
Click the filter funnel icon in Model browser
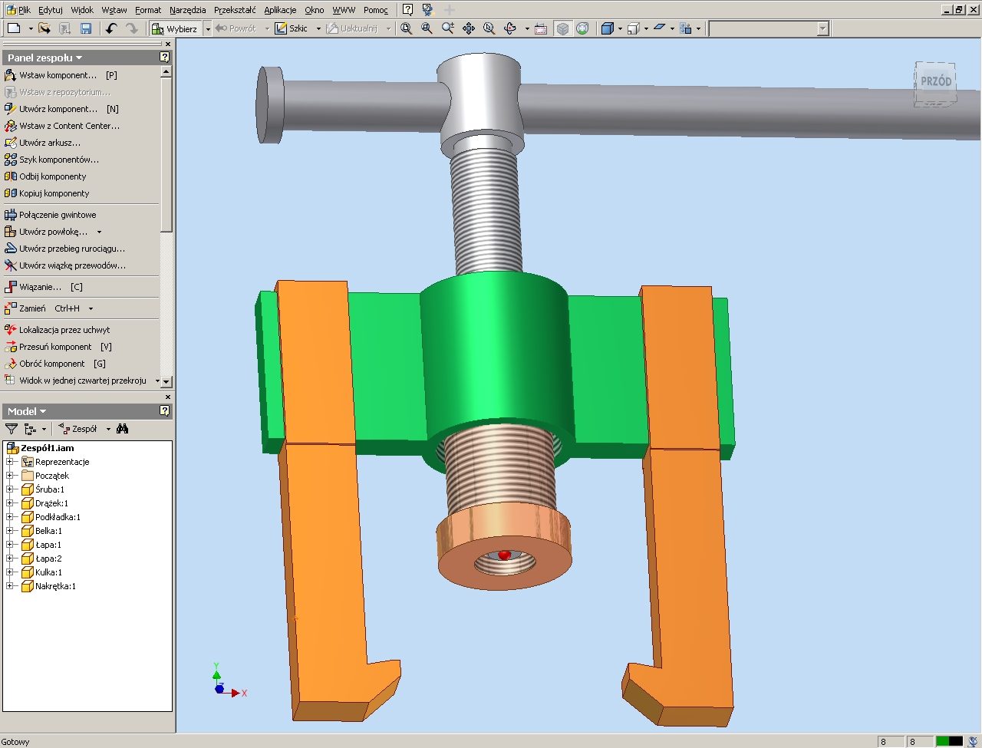click(x=12, y=429)
